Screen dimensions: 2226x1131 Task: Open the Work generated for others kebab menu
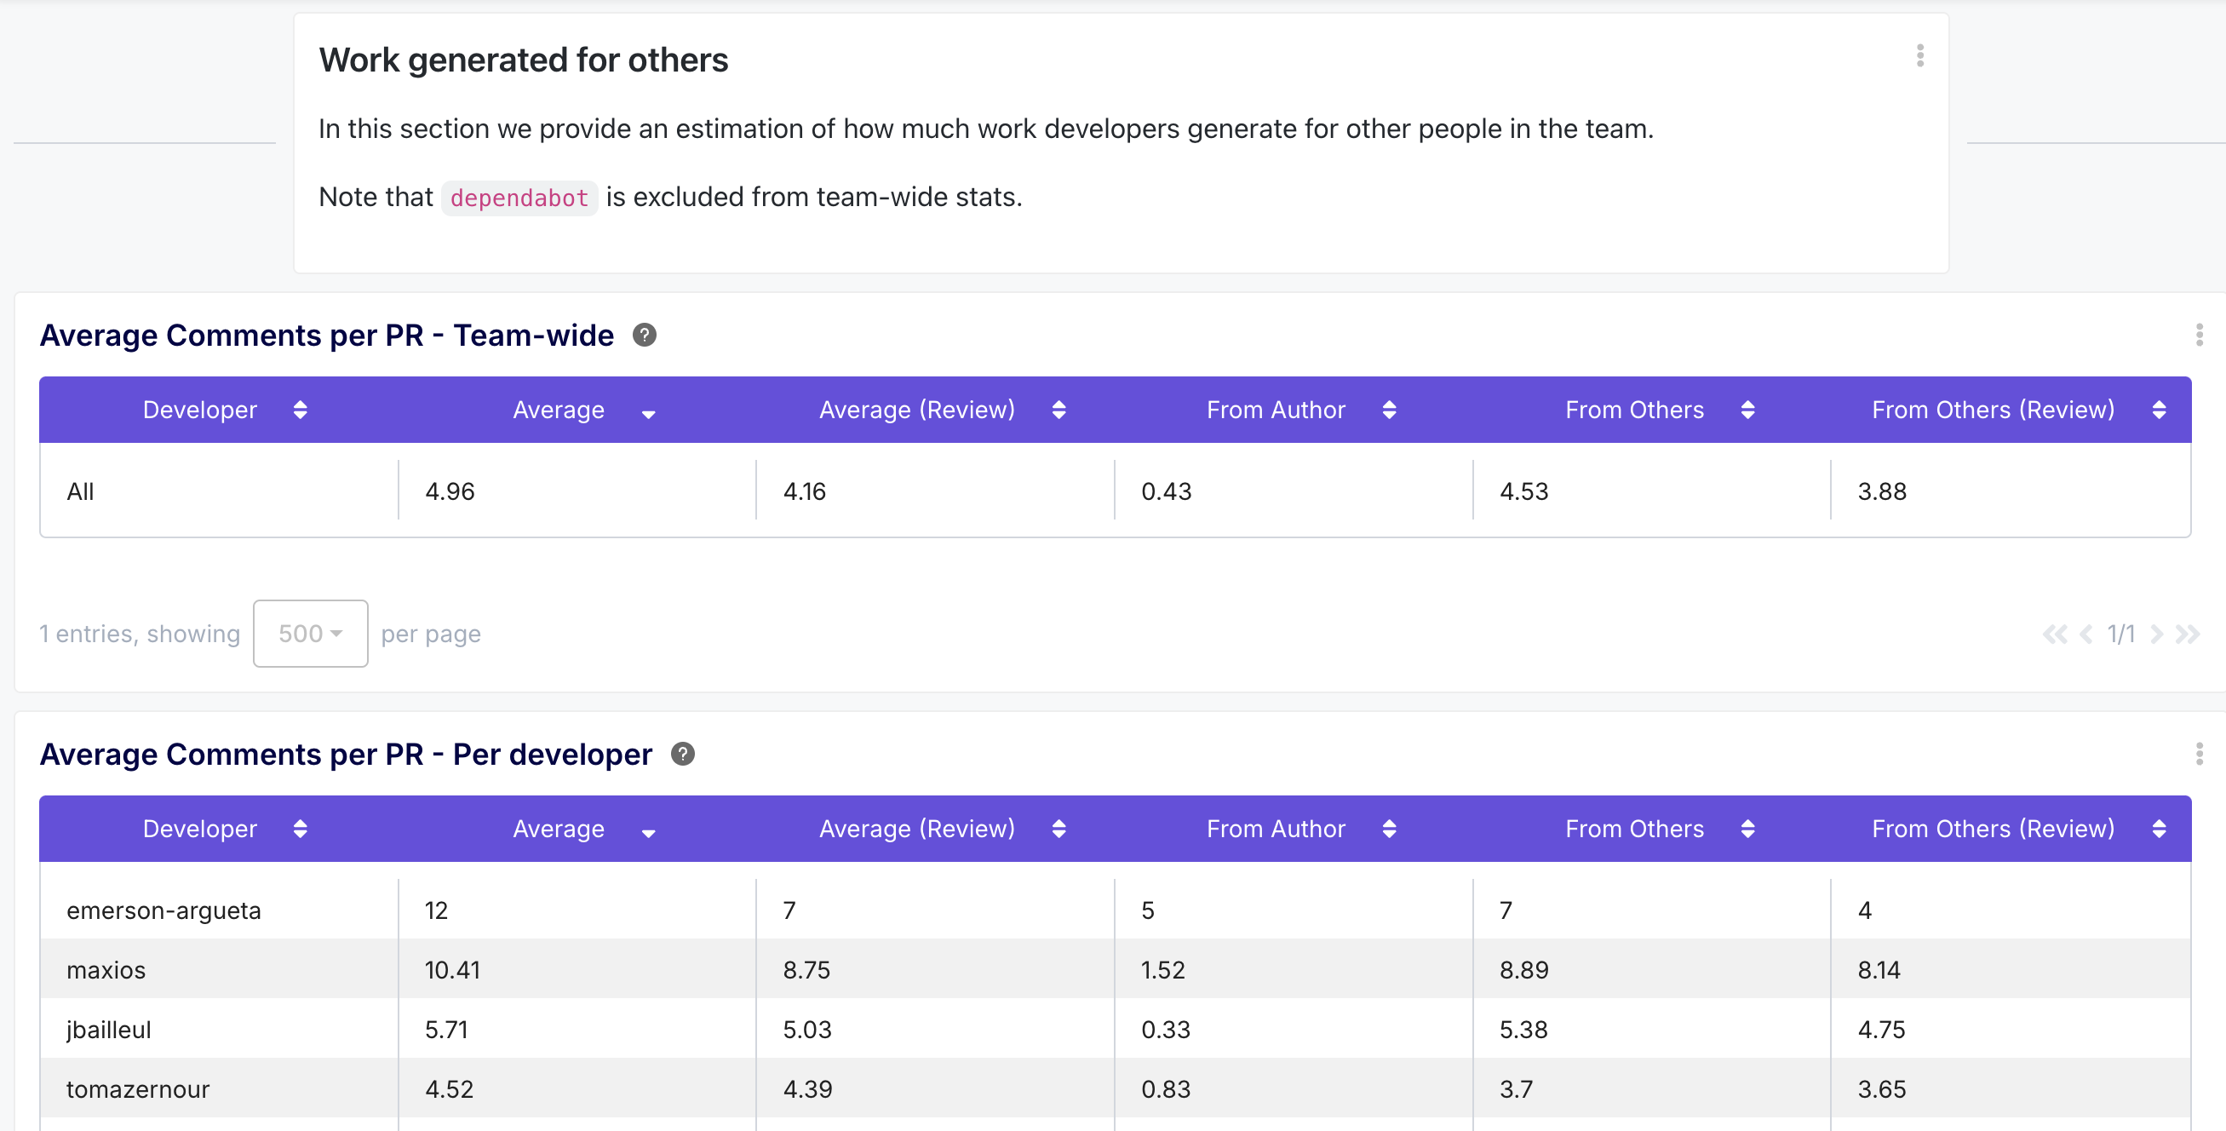[1919, 56]
